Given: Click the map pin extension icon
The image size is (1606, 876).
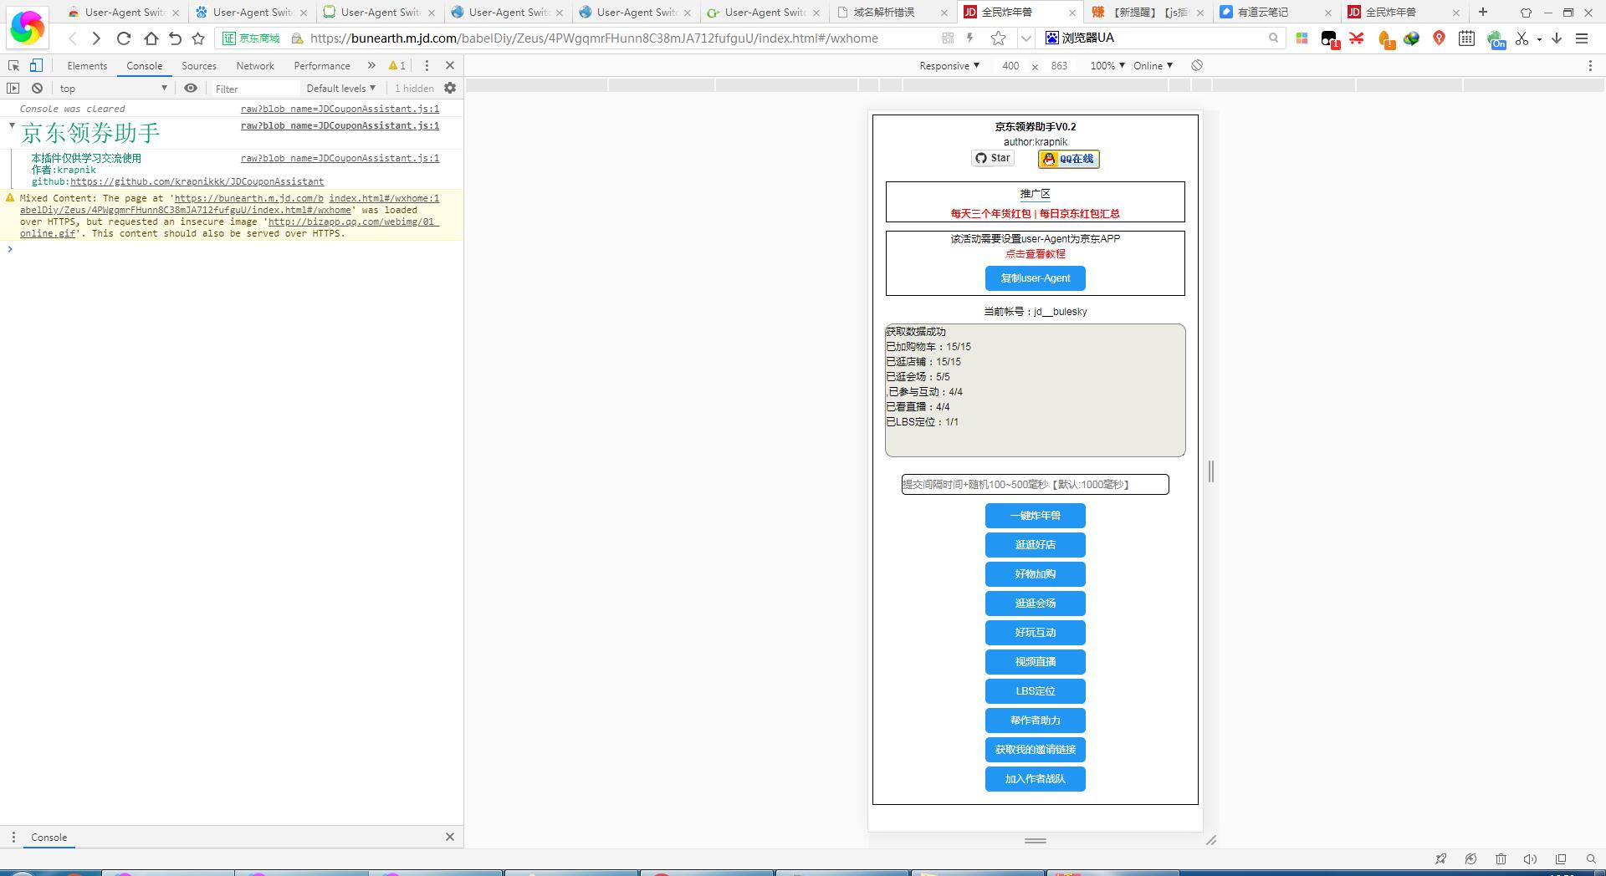Looking at the screenshot, I should [1439, 38].
